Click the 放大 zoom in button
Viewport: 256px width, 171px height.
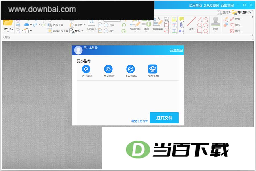pyautogui.click(x=109, y=25)
